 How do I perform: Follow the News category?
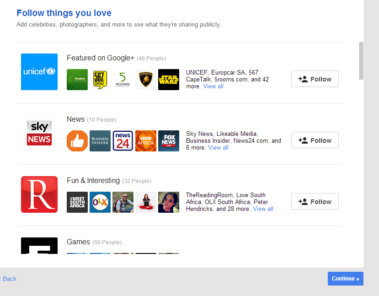click(x=315, y=140)
